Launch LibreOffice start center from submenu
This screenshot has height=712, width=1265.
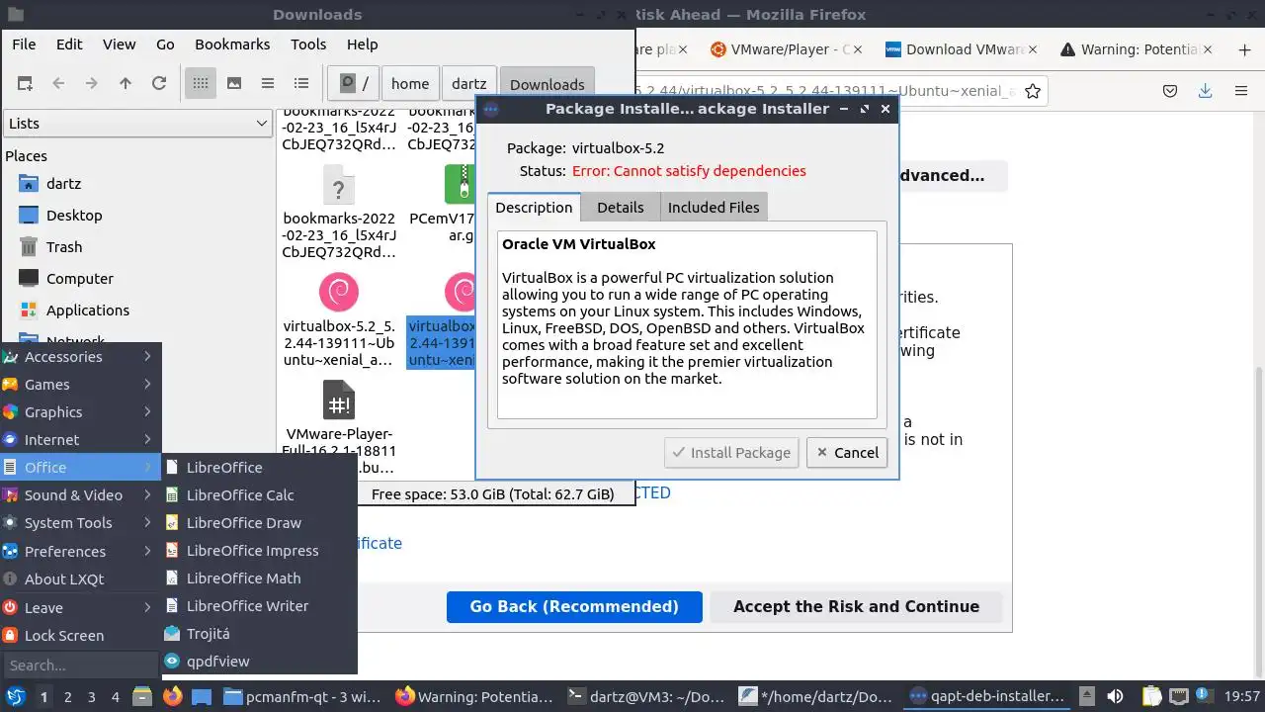coord(258,467)
